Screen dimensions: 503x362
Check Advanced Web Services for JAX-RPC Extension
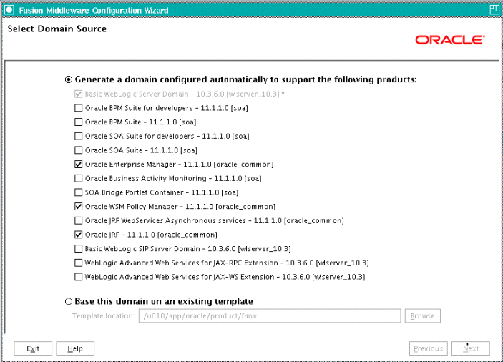(78, 263)
